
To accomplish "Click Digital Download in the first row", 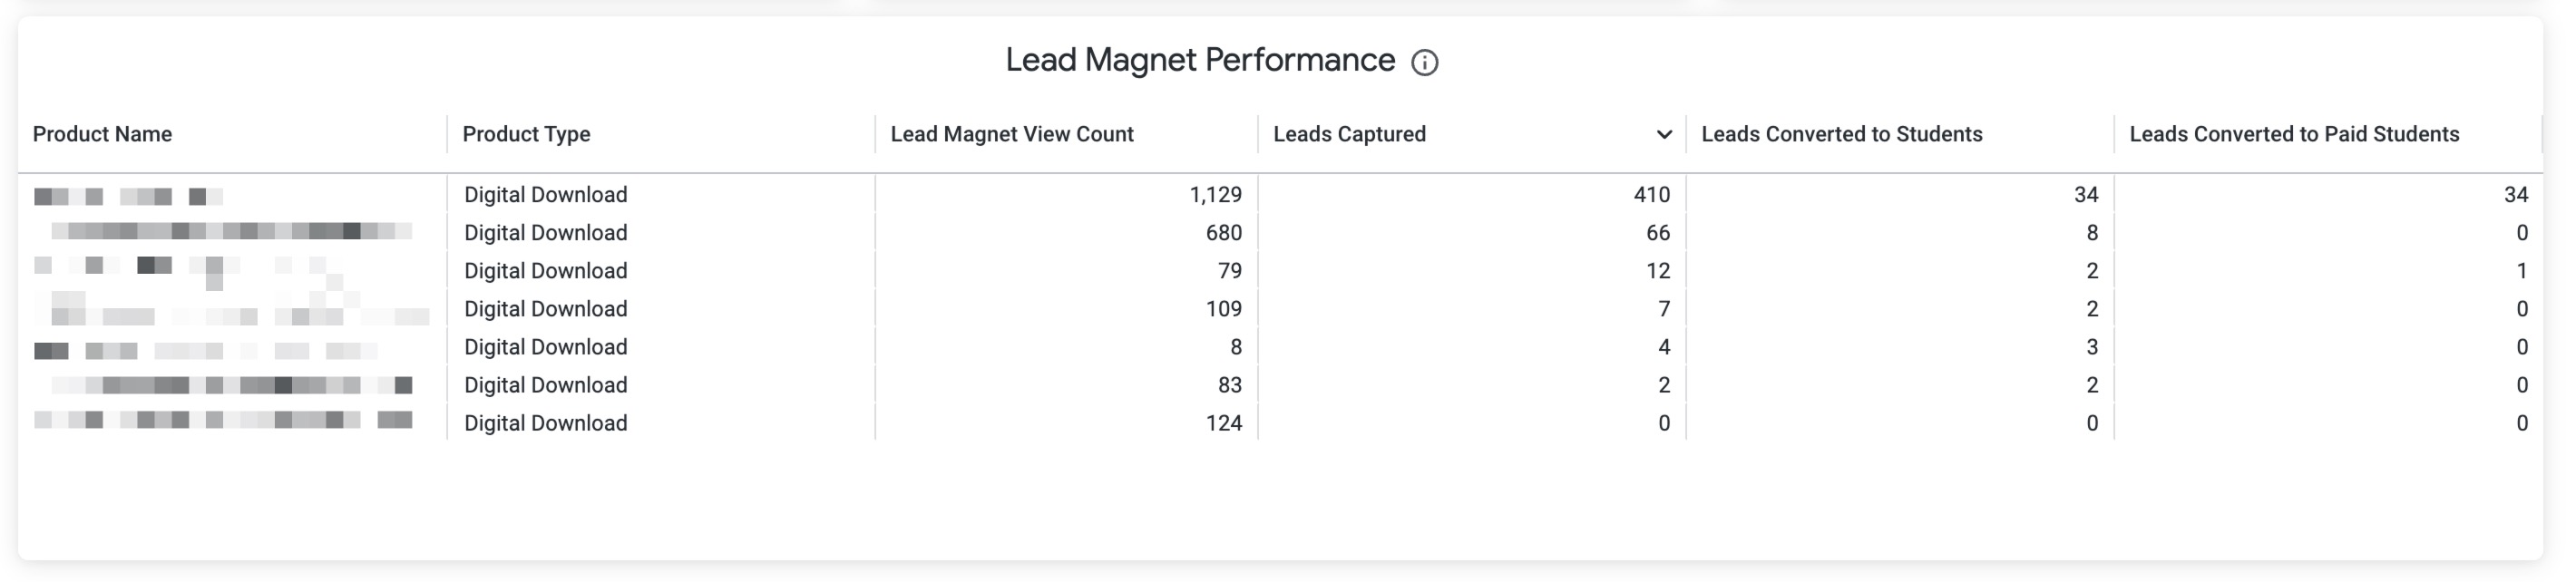I will (546, 195).
